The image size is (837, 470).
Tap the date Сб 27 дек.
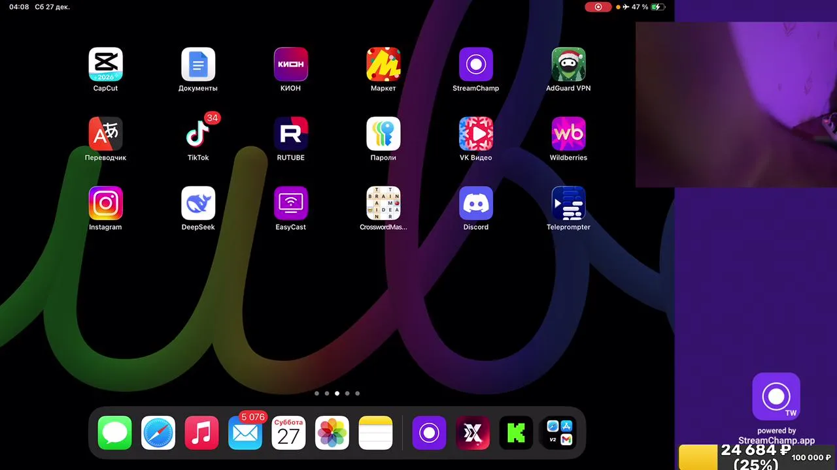52,7
